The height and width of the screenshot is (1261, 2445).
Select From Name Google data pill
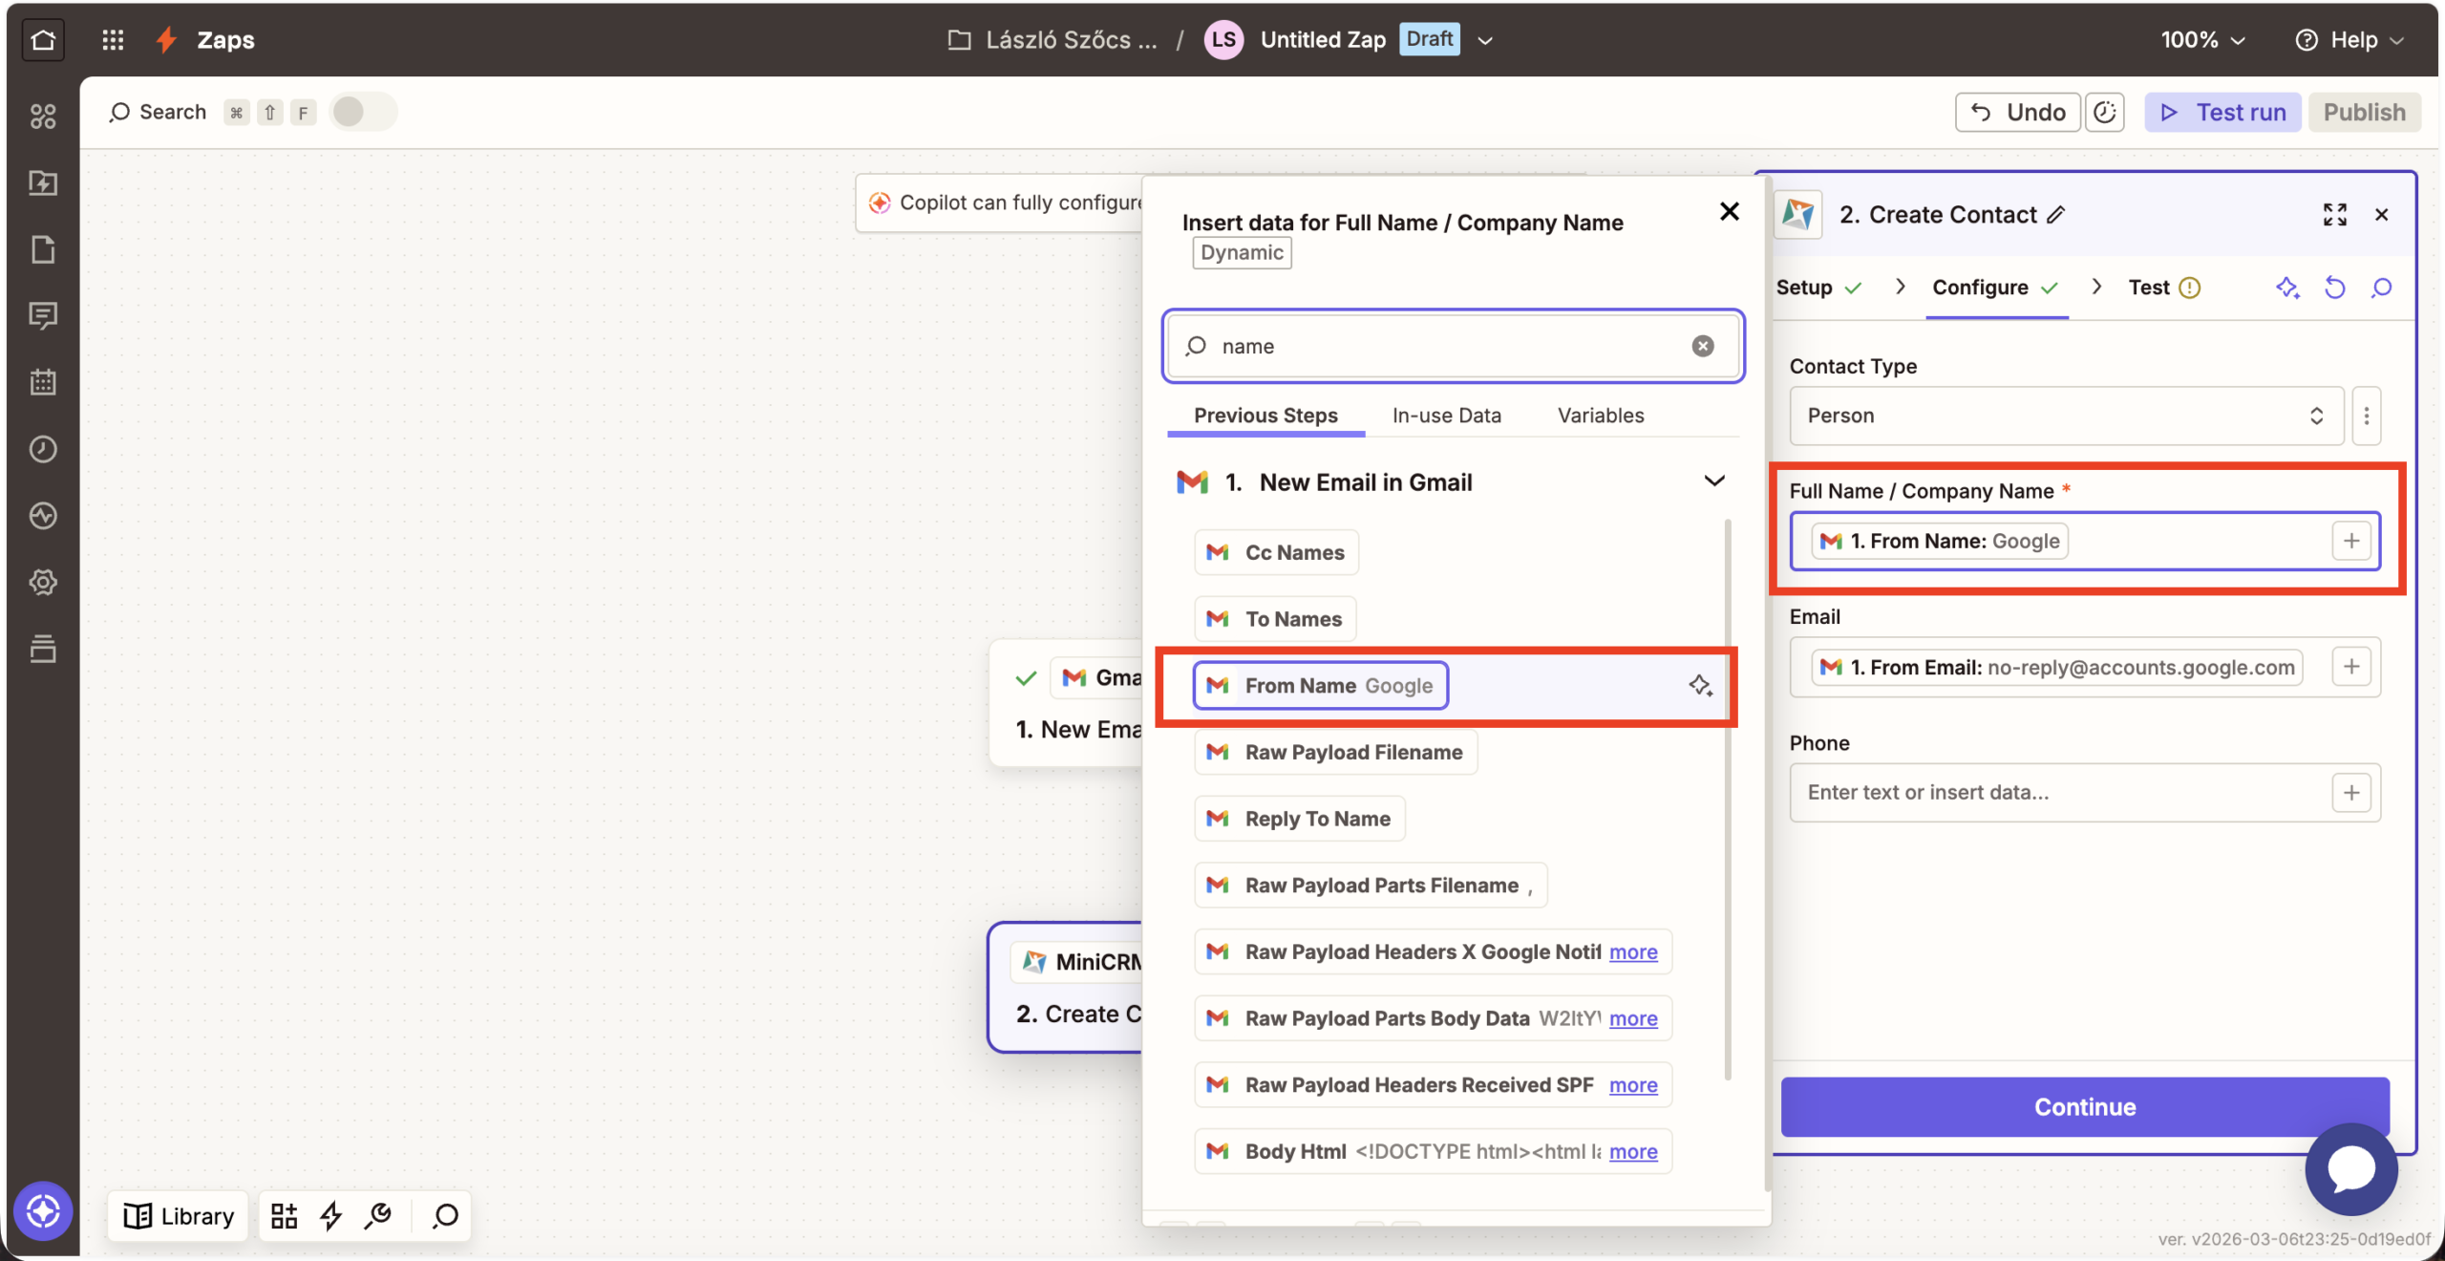coord(1320,686)
